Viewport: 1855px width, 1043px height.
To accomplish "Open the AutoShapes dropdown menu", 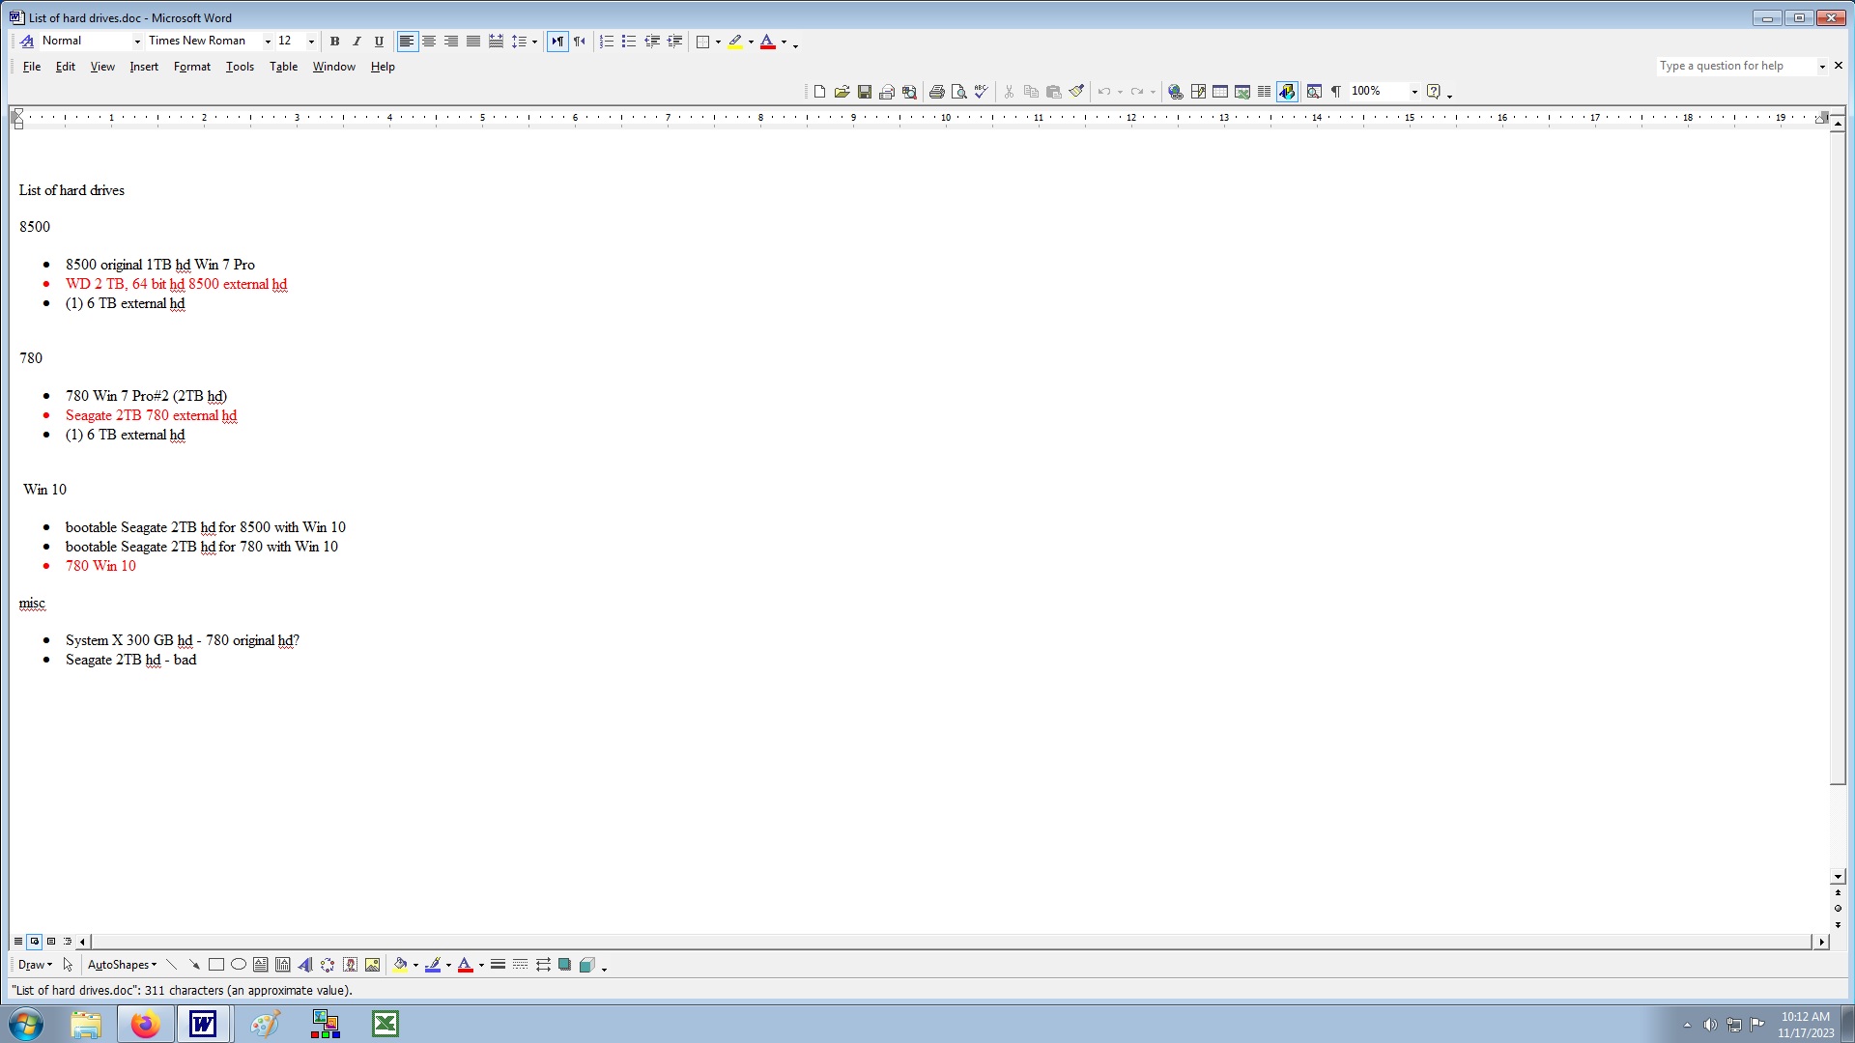I will pos(122,965).
